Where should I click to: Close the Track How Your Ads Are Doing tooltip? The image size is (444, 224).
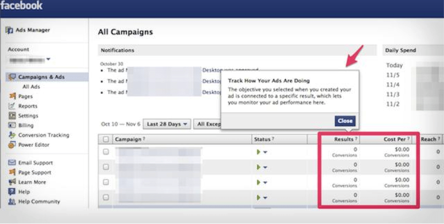345,121
